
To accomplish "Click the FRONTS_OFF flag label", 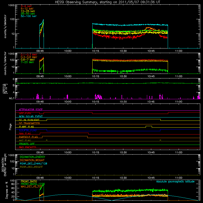I will tap(27, 144).
